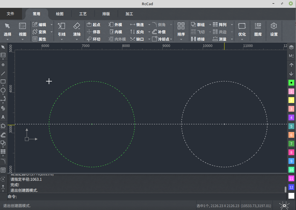Switch to the 绘图 ribbon tab

[60, 14]
